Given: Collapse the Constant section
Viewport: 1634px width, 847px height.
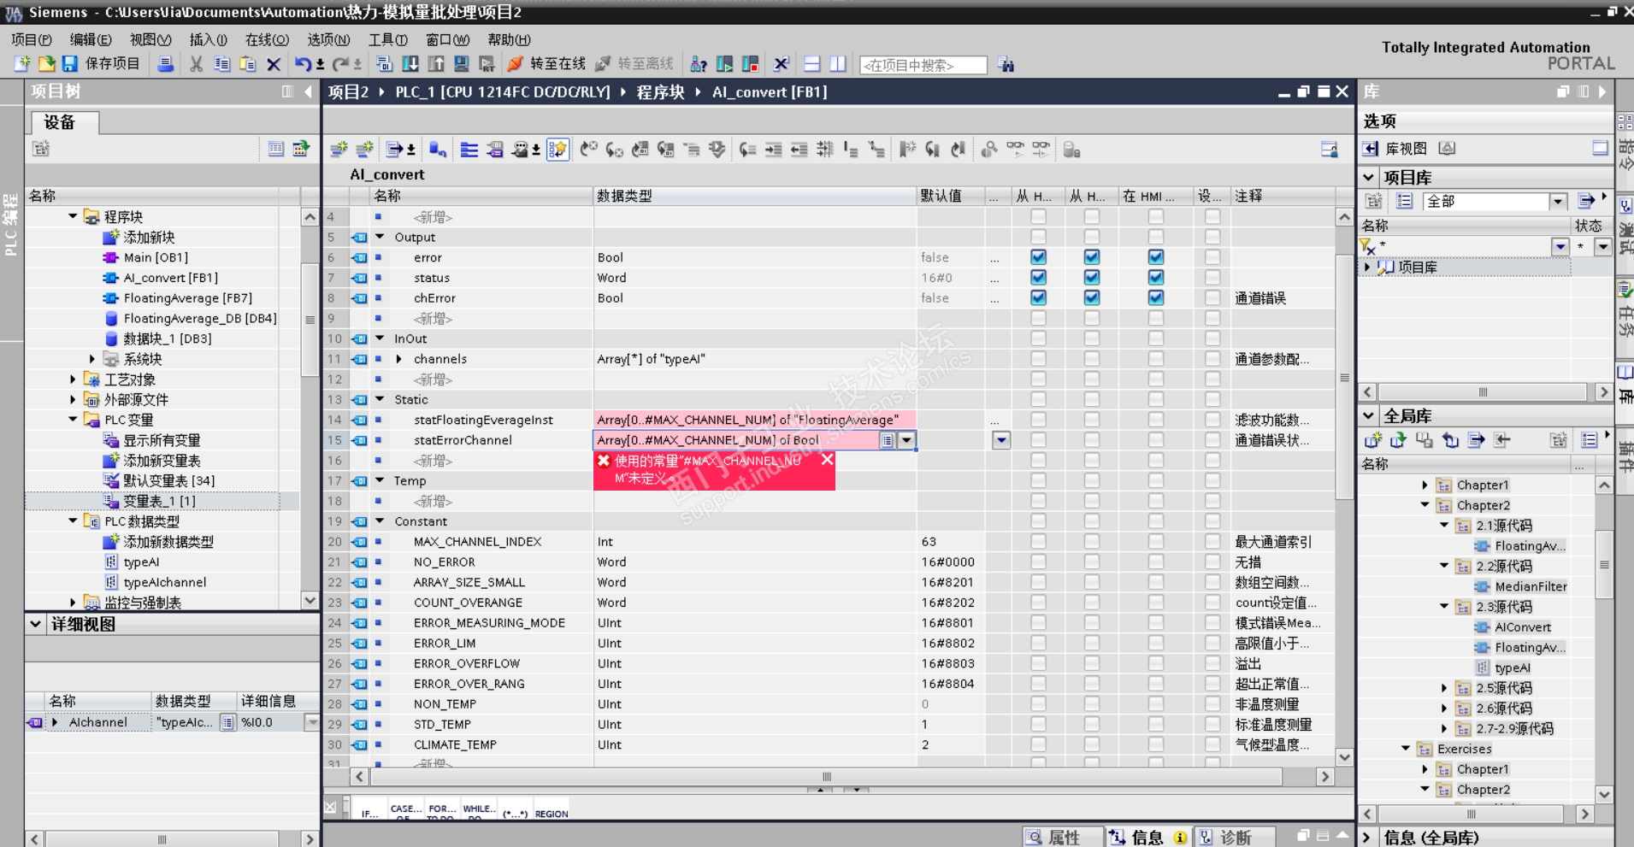Looking at the screenshot, I should 380,521.
